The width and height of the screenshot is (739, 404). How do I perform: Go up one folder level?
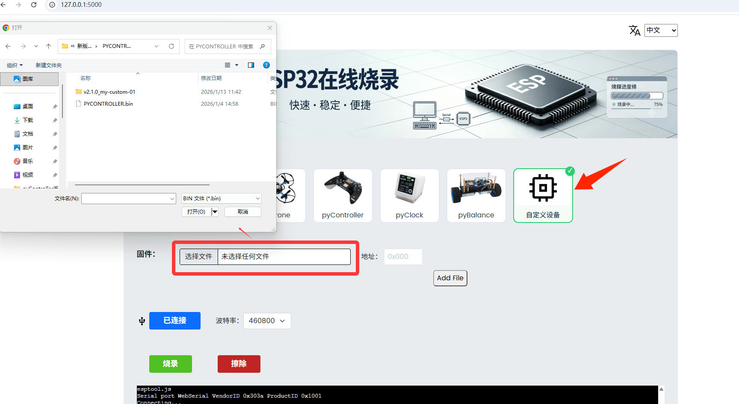tap(48, 46)
